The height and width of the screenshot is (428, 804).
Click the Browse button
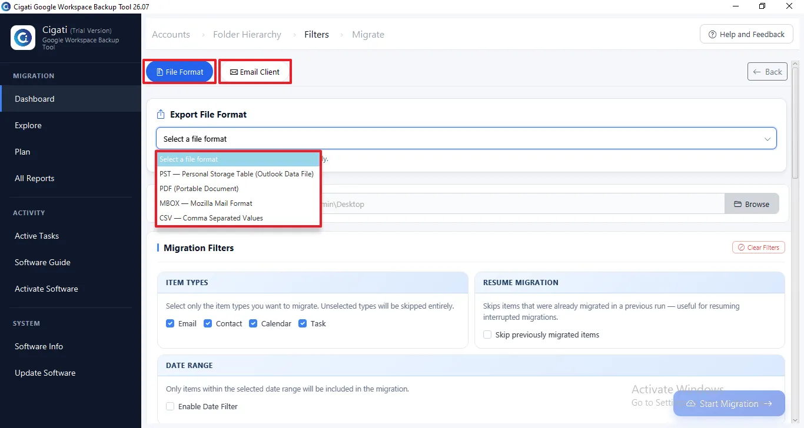(x=752, y=204)
